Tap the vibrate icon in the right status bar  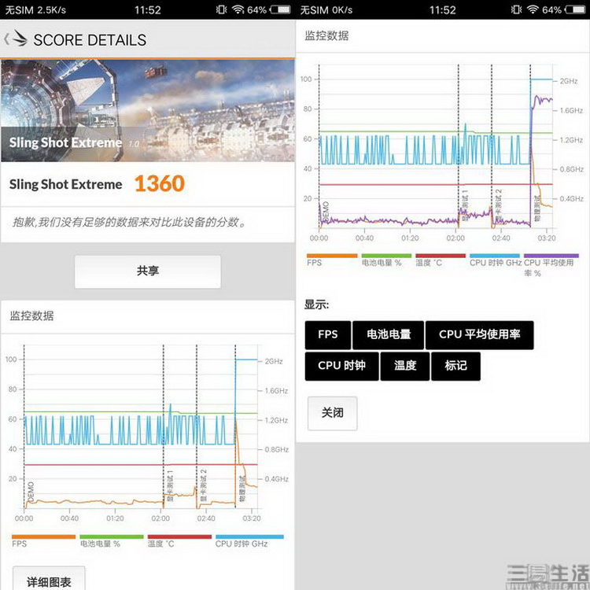coord(516,9)
